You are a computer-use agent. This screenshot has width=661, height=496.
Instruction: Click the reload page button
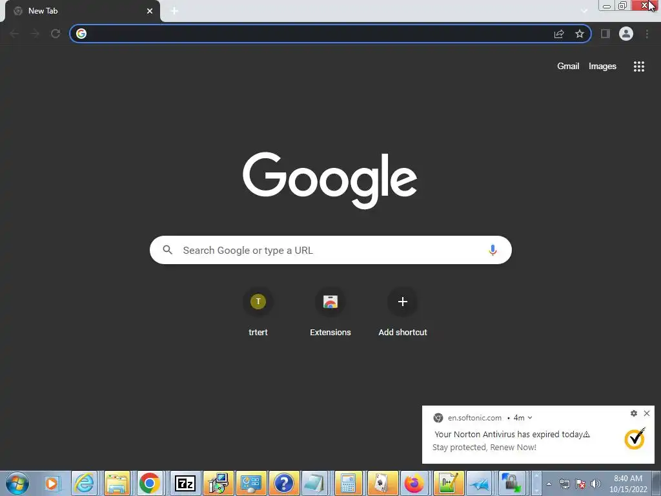click(x=56, y=34)
